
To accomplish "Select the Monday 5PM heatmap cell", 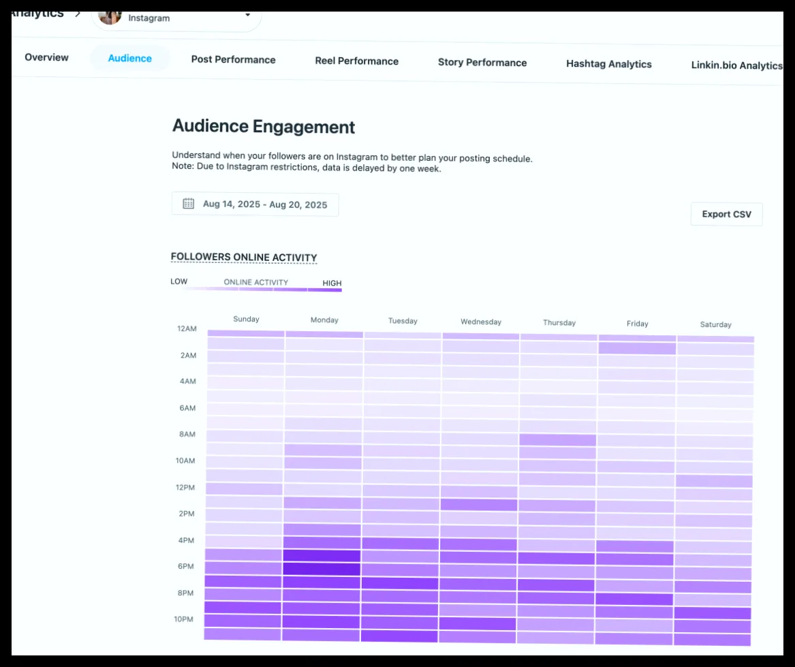I will [x=322, y=555].
